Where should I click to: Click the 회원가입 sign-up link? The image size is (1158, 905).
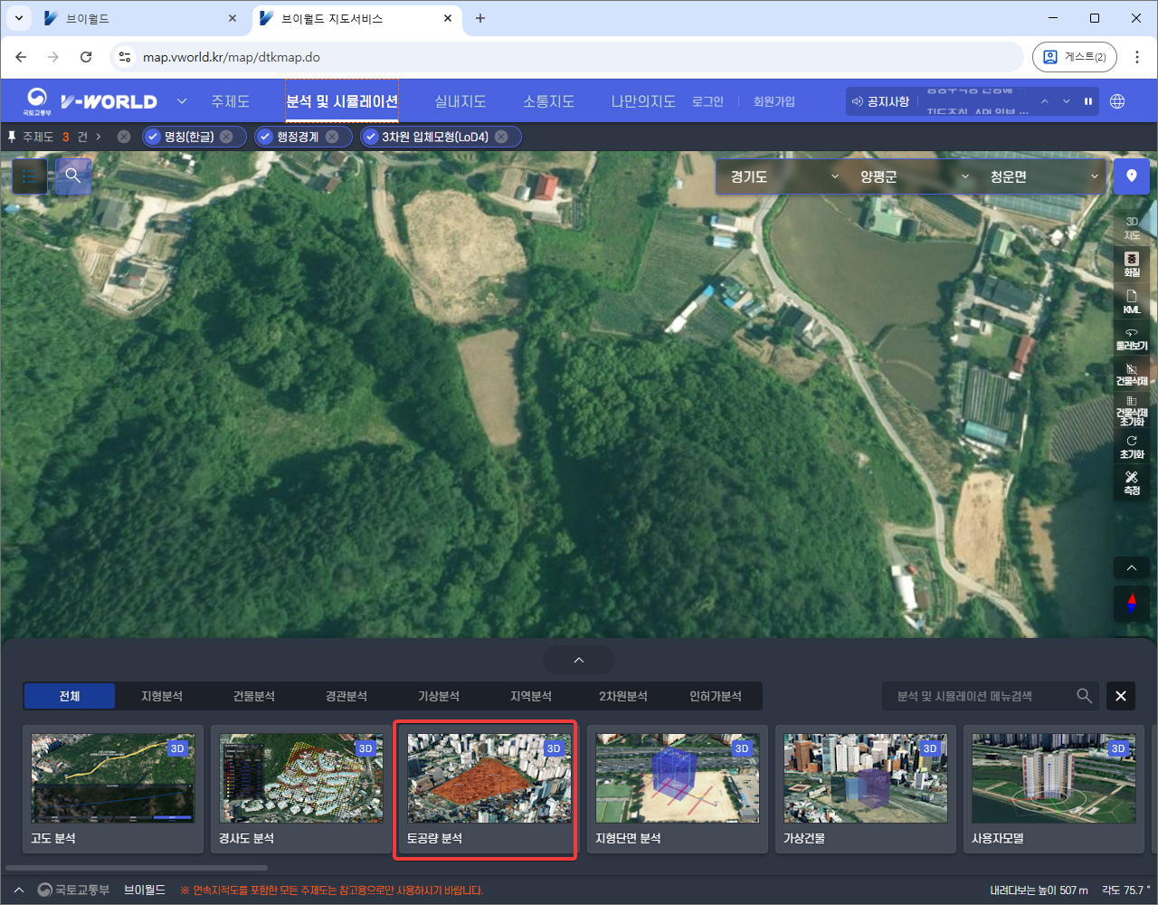tap(774, 101)
